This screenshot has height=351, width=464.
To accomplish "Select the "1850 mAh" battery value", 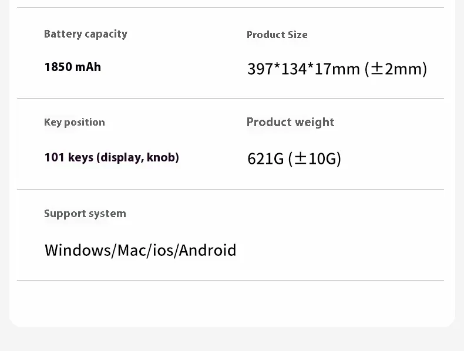I will (73, 67).
